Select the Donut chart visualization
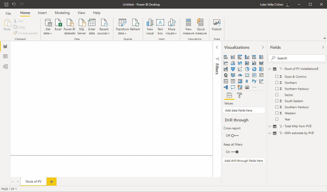 point(254,69)
